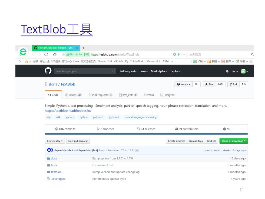
Task: Click the browser search magnifier icon
Action: pos(252,54)
